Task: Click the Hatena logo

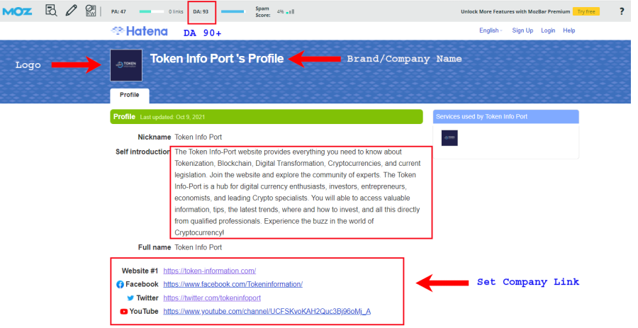Action: click(140, 31)
